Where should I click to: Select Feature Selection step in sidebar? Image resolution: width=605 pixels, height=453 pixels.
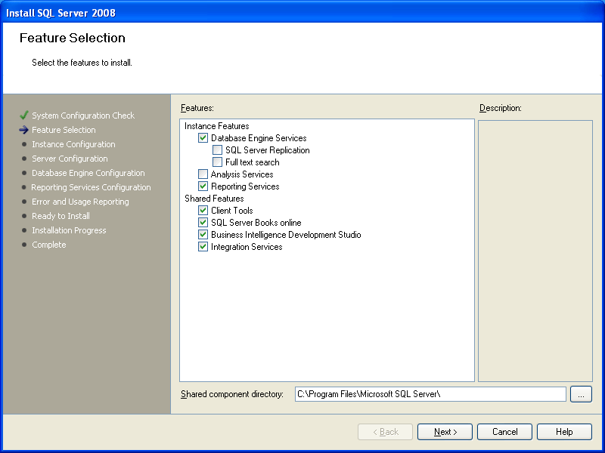64,130
